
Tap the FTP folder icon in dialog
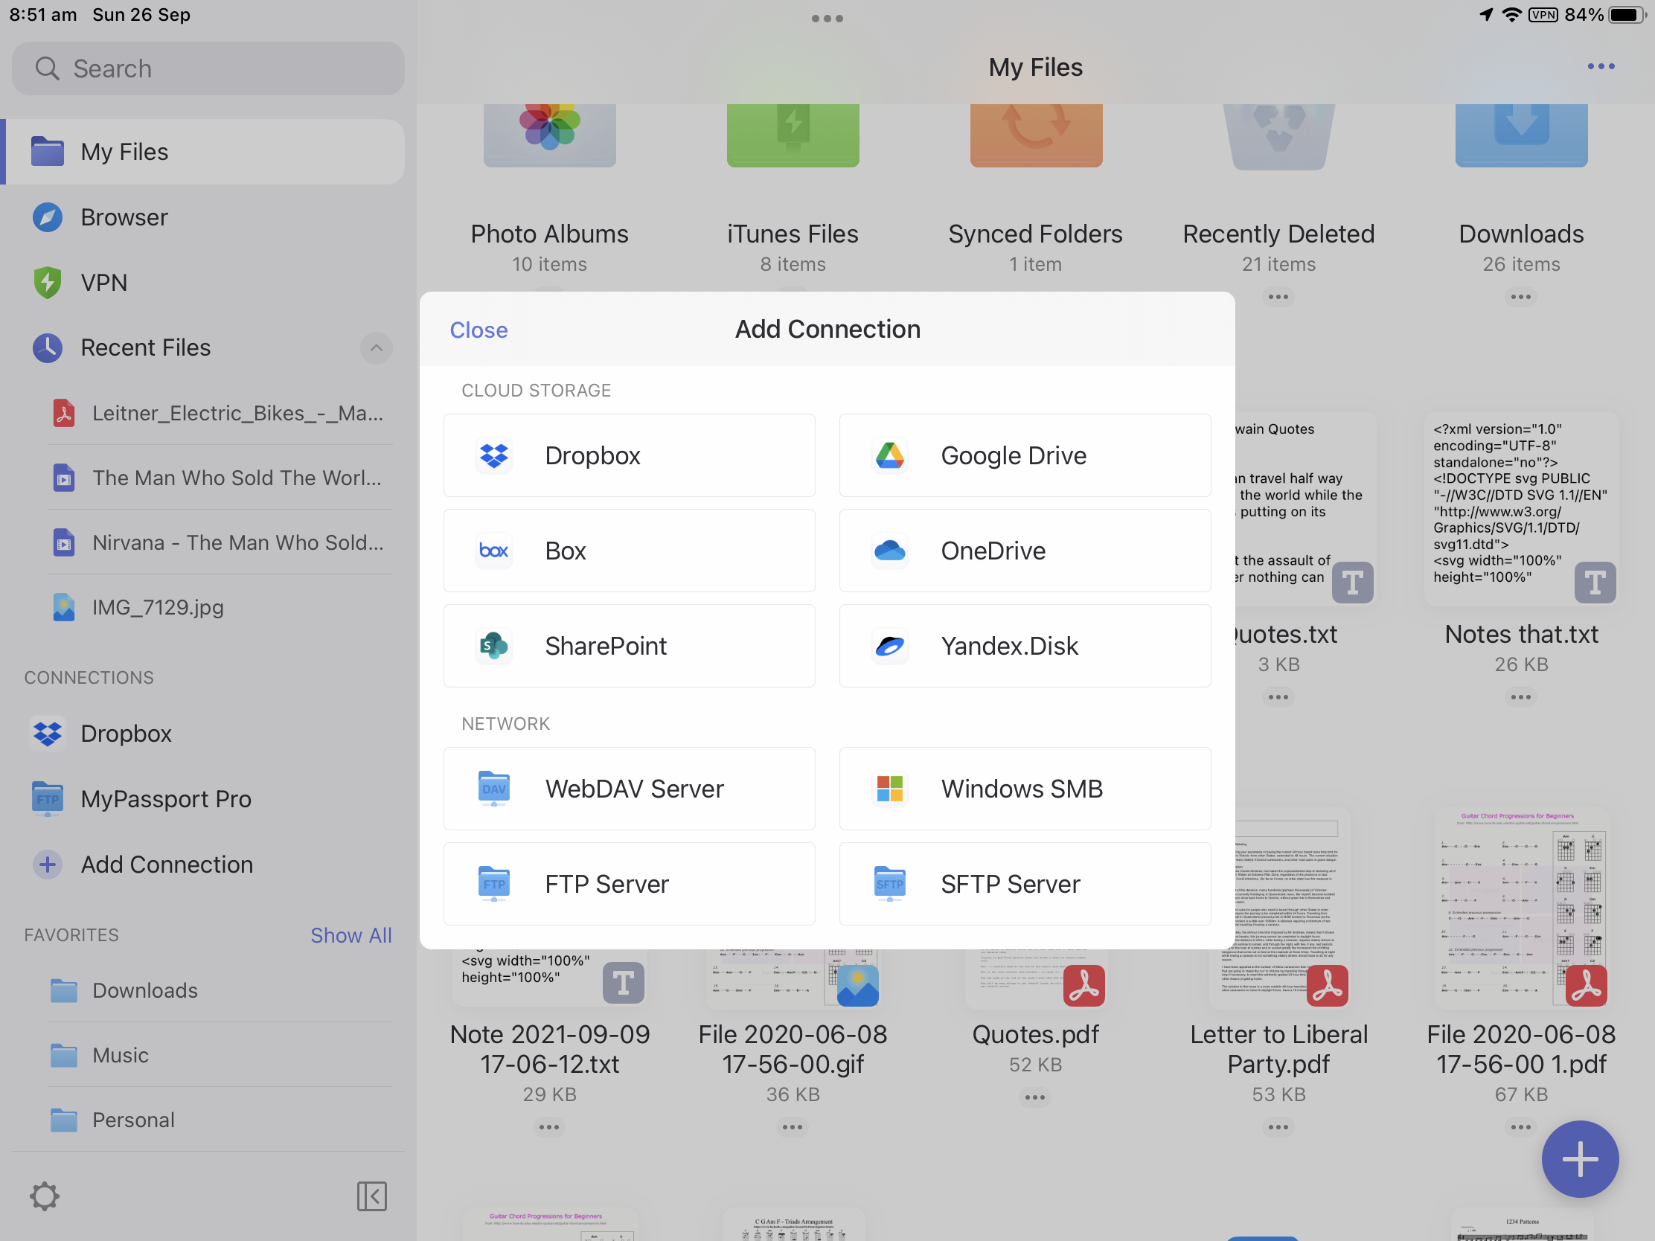(x=494, y=883)
